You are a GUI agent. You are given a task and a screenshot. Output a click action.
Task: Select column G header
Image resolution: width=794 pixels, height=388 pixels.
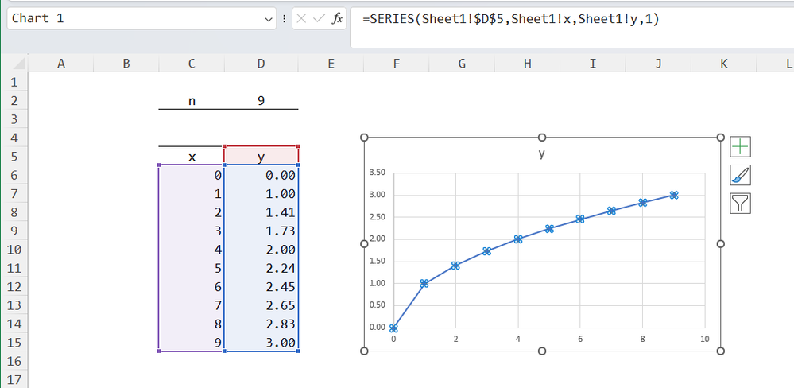pyautogui.click(x=462, y=64)
